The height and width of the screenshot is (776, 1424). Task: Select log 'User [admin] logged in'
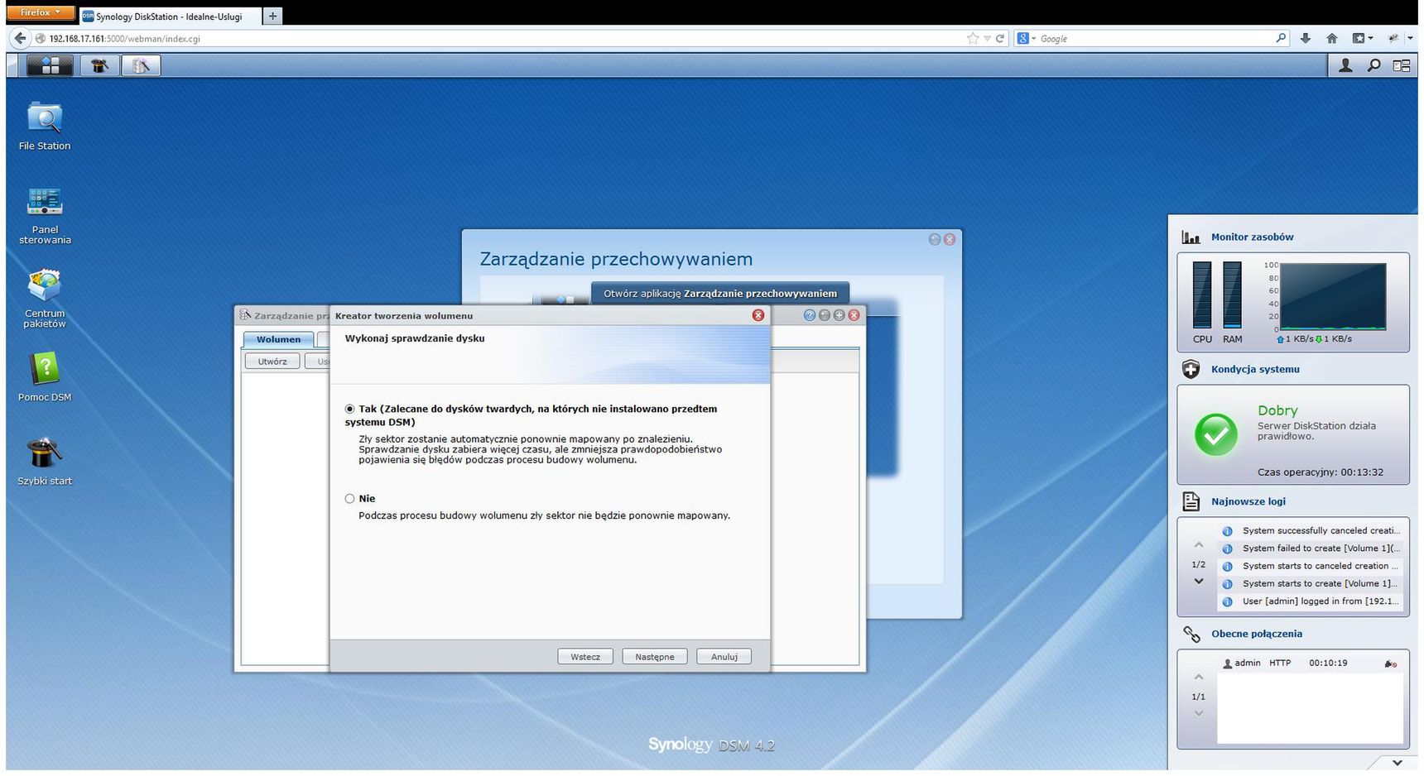pyautogui.click(x=1311, y=601)
